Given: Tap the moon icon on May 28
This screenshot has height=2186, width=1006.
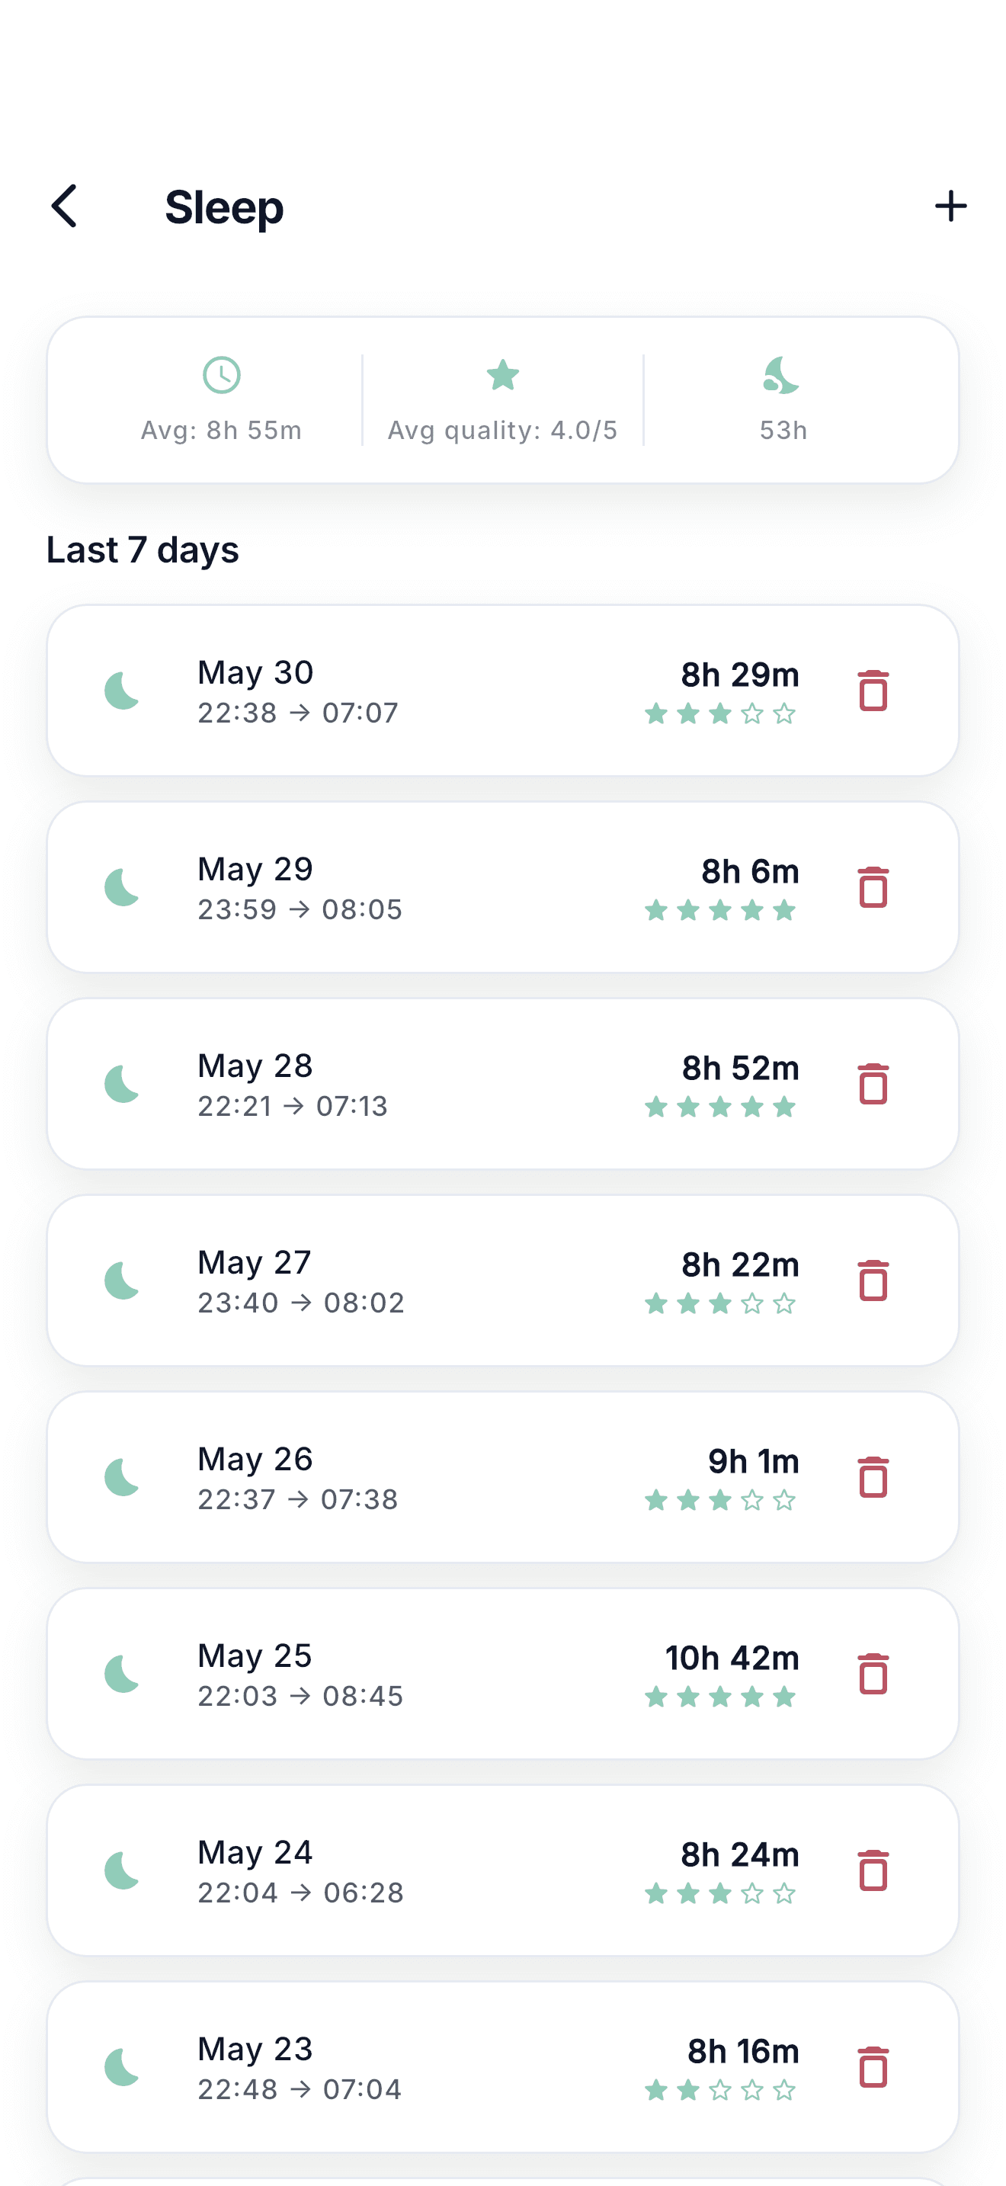Looking at the screenshot, I should point(122,1085).
